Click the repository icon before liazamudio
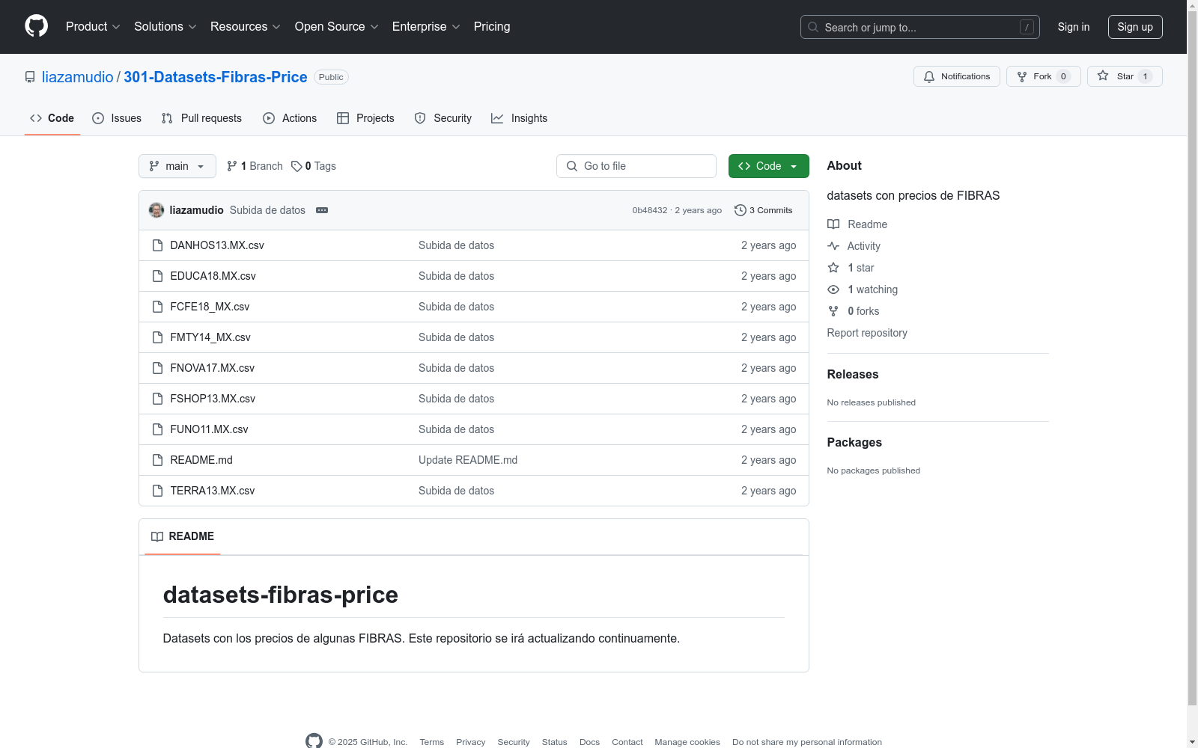Viewport: 1198px width, 748px height. point(30,77)
